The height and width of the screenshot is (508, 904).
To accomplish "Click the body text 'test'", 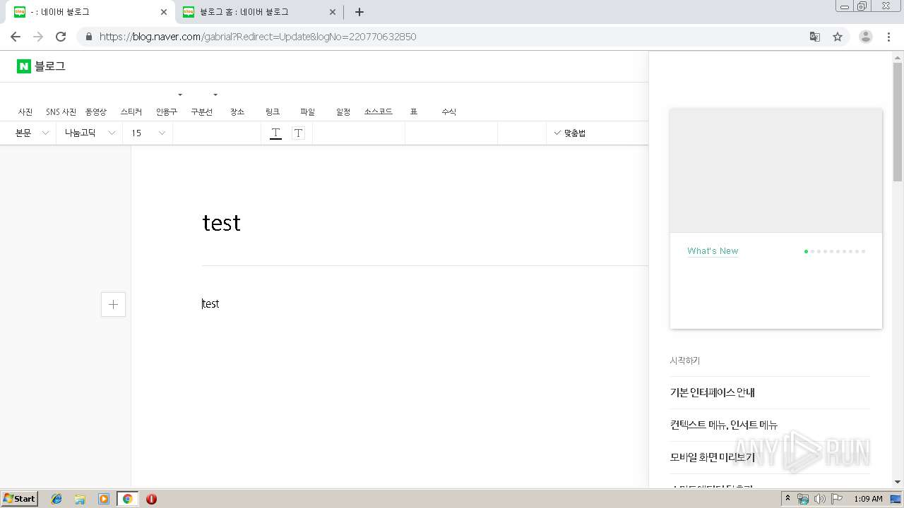I will coord(210,303).
